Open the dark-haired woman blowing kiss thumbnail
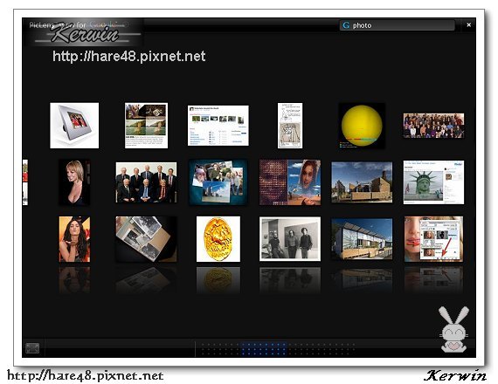Image resolution: width=498 pixels, height=384 pixels. click(74, 239)
